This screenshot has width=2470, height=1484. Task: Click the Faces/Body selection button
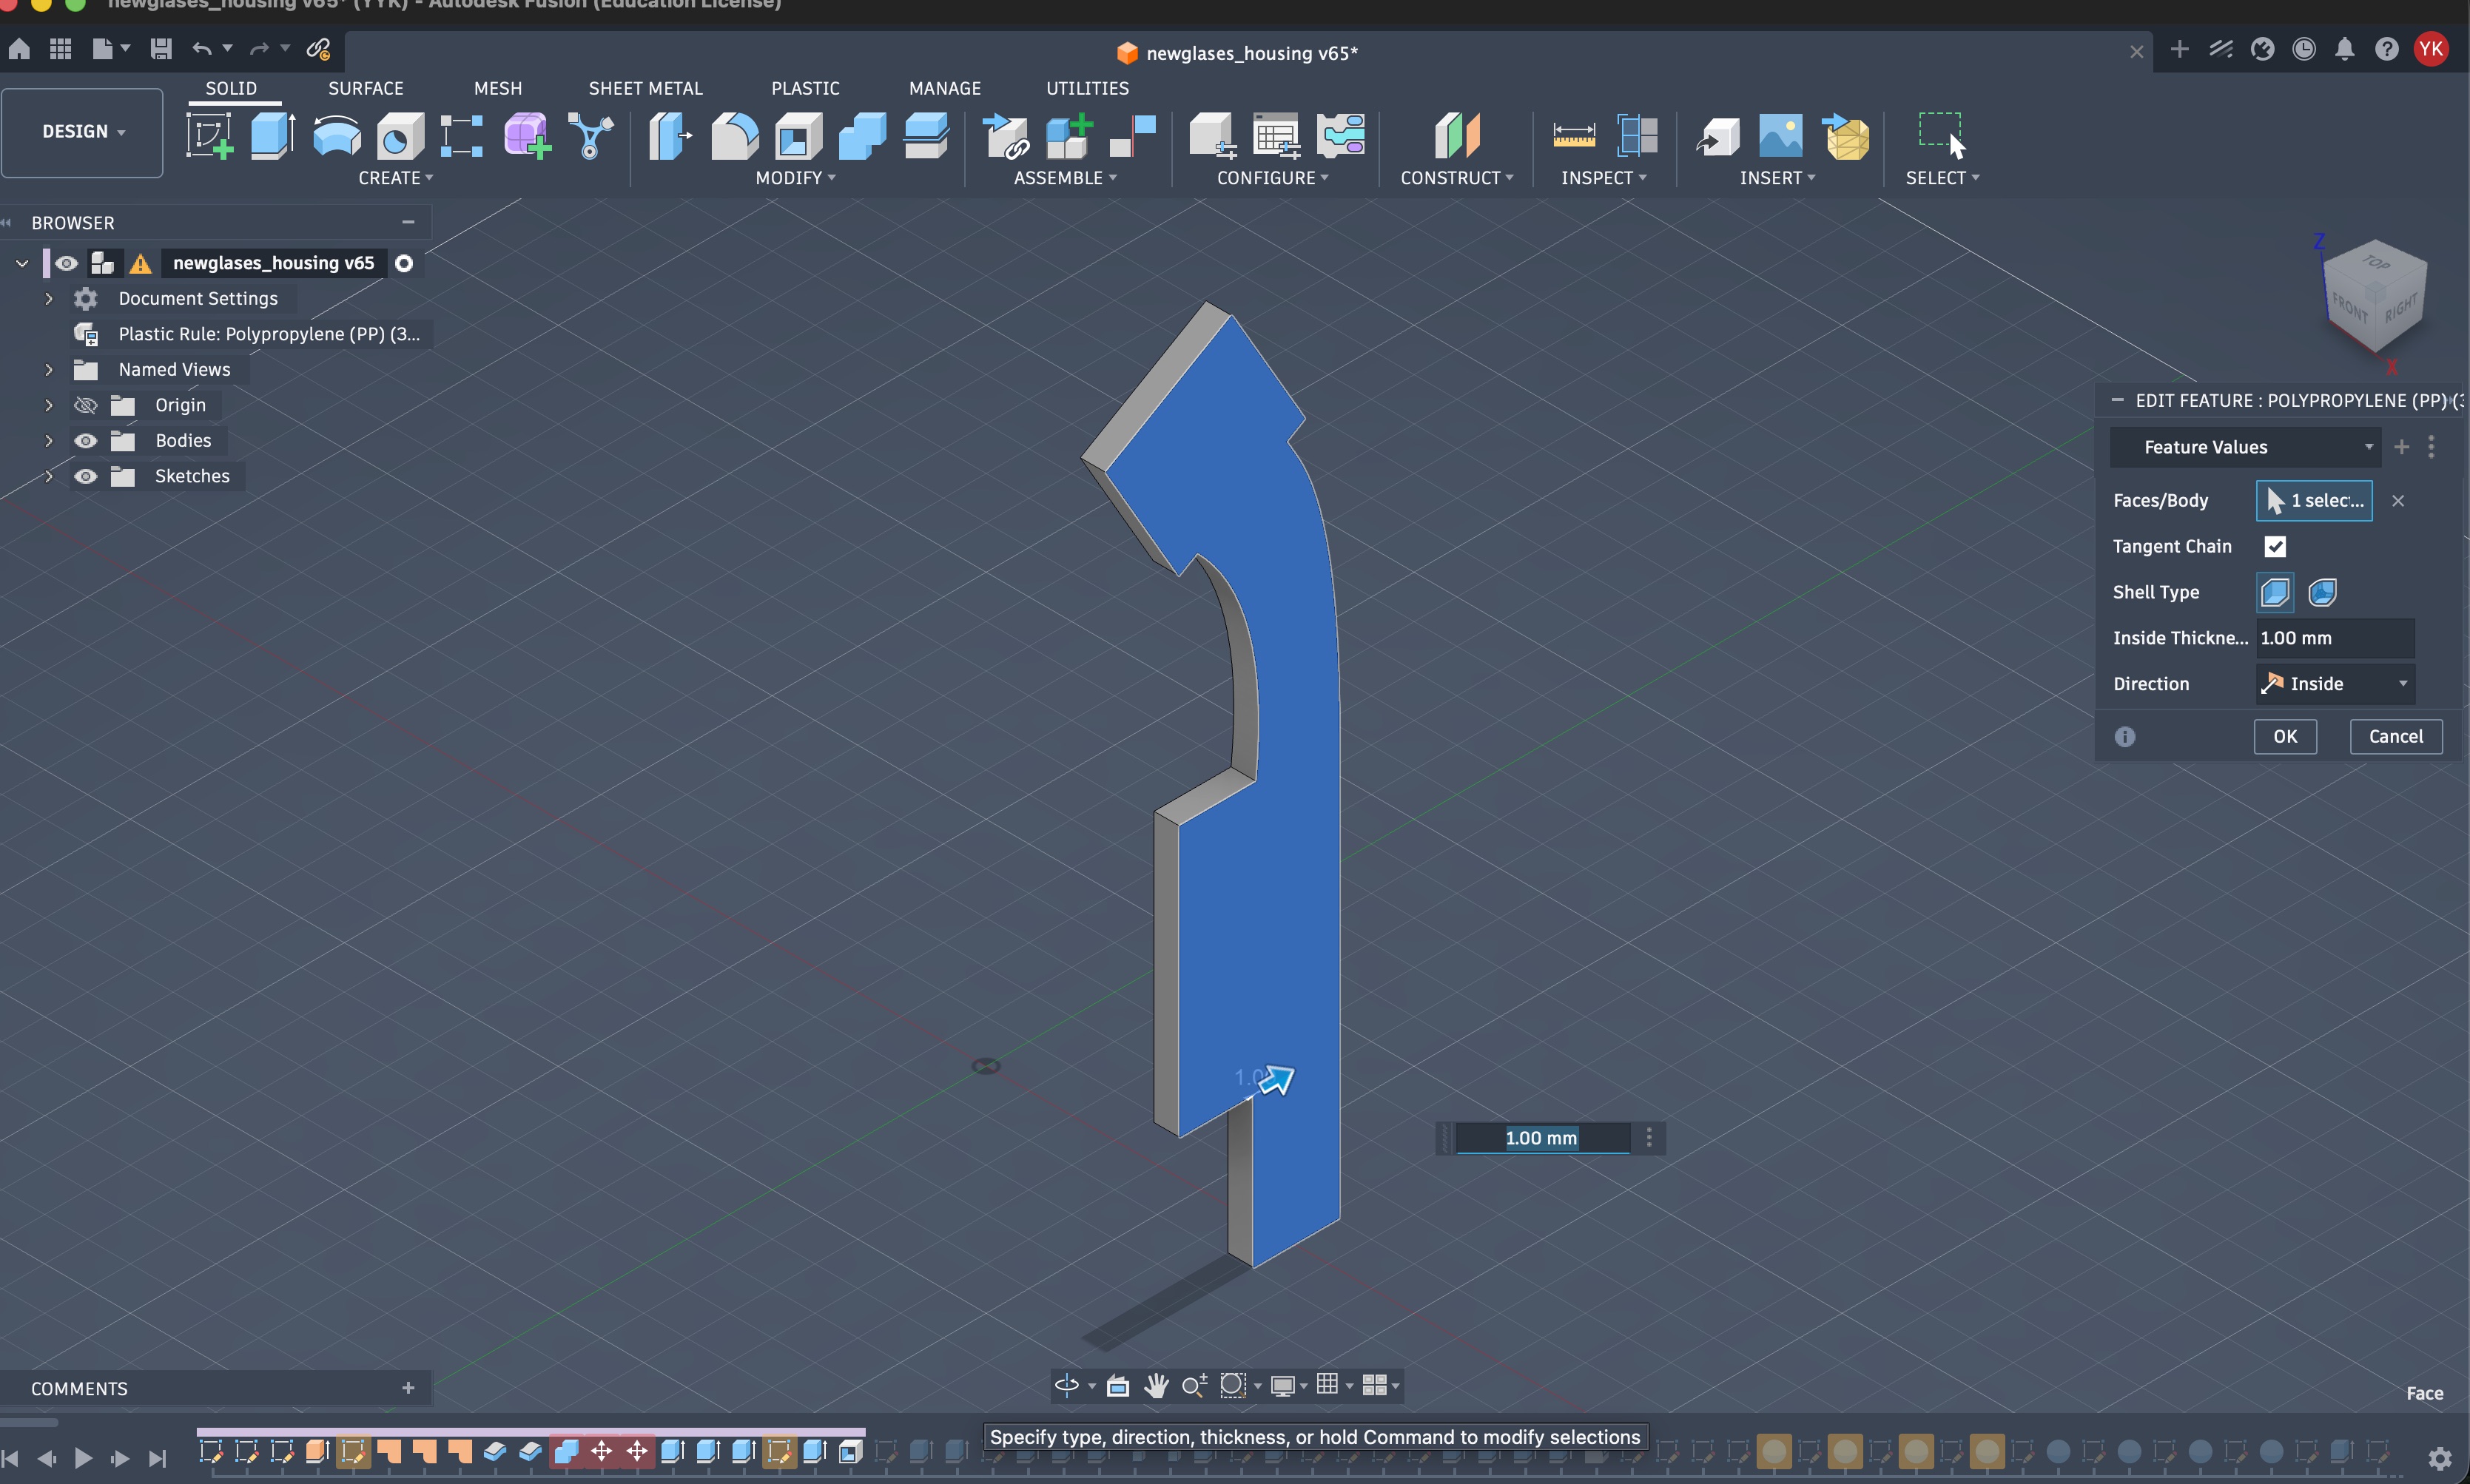2313,501
